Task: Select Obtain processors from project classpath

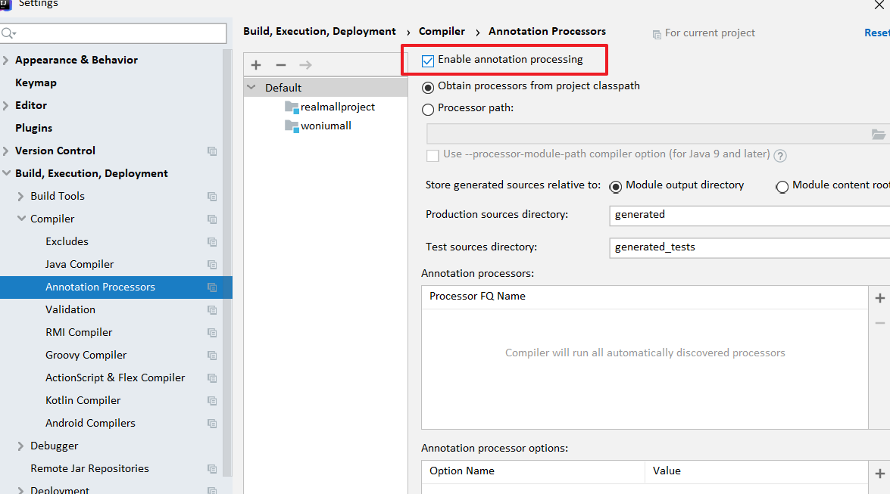Action: pos(429,87)
